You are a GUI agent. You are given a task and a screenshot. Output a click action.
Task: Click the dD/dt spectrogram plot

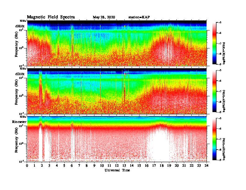pyautogui.click(x=117, y=91)
